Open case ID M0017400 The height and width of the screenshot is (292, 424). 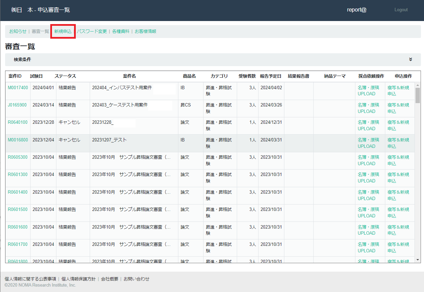(18, 87)
